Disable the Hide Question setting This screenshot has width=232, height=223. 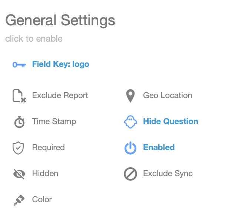pos(170,122)
